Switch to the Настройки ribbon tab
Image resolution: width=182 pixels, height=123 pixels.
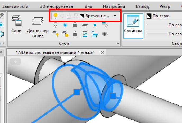[114, 7]
